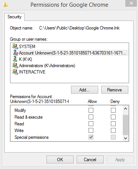Click the permissions list scrollbar thumb
The width and height of the screenshot is (138, 169).
125,125
